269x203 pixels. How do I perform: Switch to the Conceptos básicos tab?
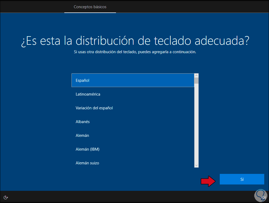pos(90,7)
